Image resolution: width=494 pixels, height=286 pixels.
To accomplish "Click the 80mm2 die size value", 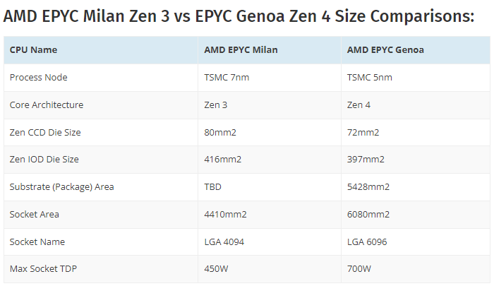I will point(220,132).
